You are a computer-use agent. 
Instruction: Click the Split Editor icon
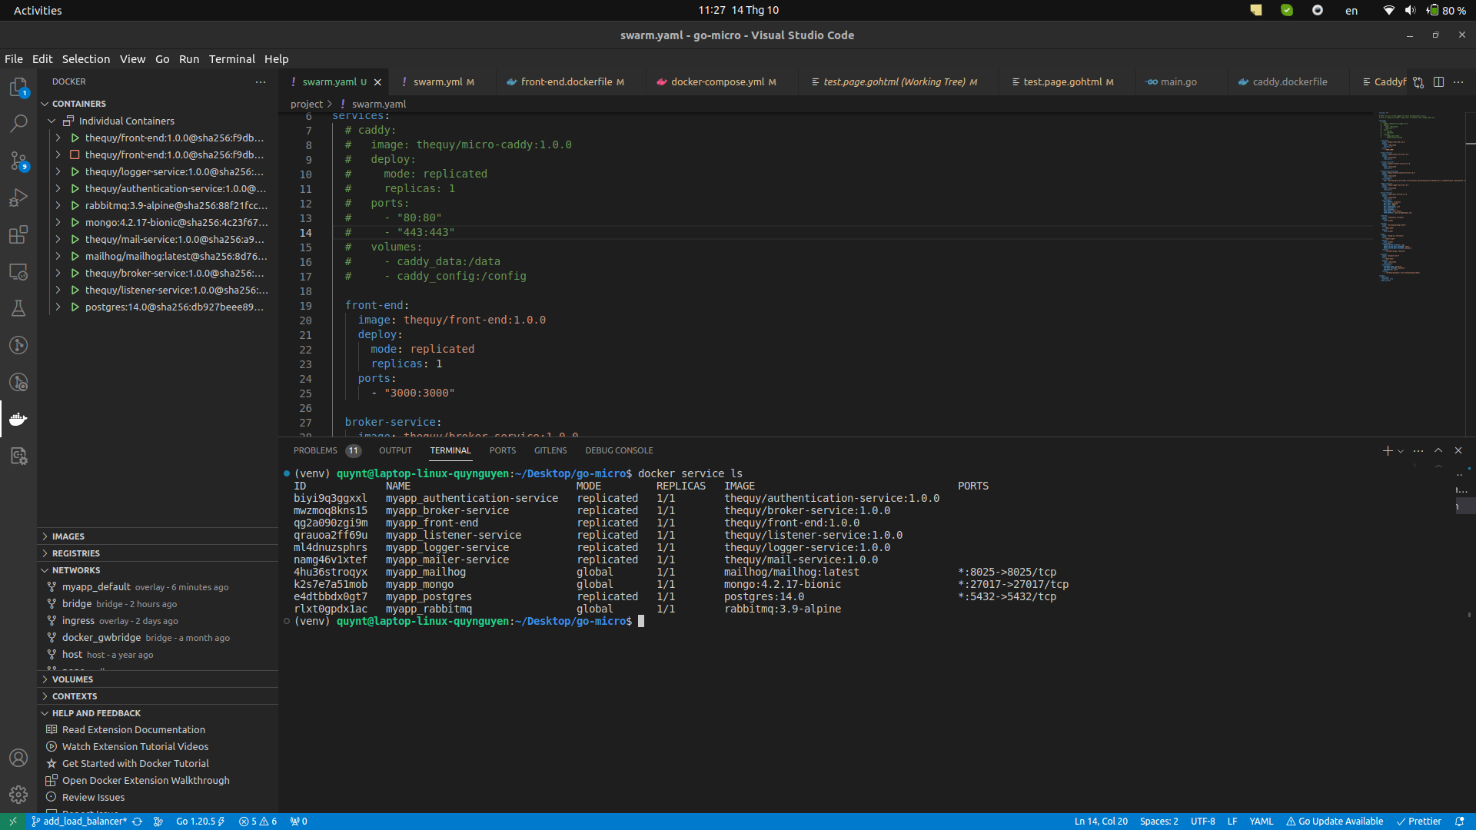1438,81
